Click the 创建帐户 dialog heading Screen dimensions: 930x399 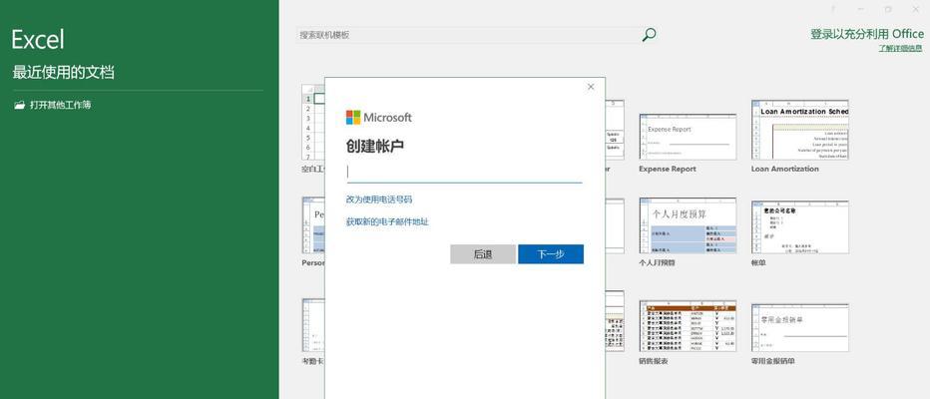[375, 146]
